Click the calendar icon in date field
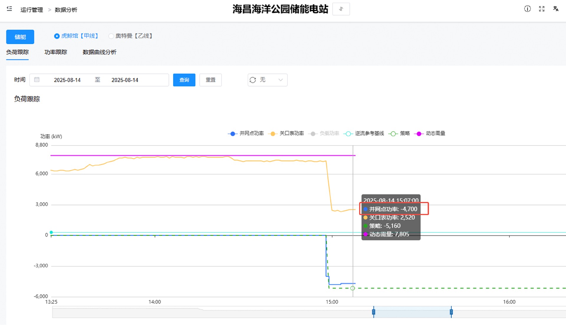566x325 pixels. (37, 80)
